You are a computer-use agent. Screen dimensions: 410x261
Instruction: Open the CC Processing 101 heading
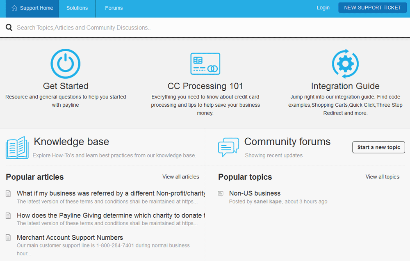tap(205, 86)
